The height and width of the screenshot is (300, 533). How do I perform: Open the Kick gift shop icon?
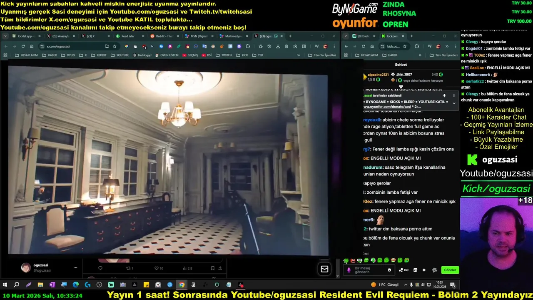tap(415, 270)
